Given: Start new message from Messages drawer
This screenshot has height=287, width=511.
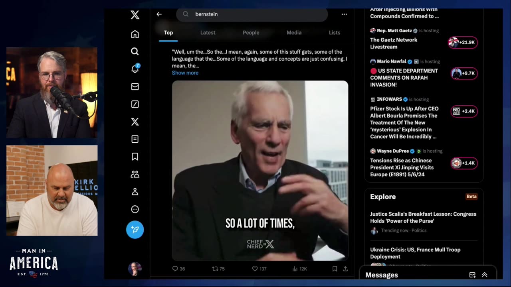Looking at the screenshot, I should point(472,275).
